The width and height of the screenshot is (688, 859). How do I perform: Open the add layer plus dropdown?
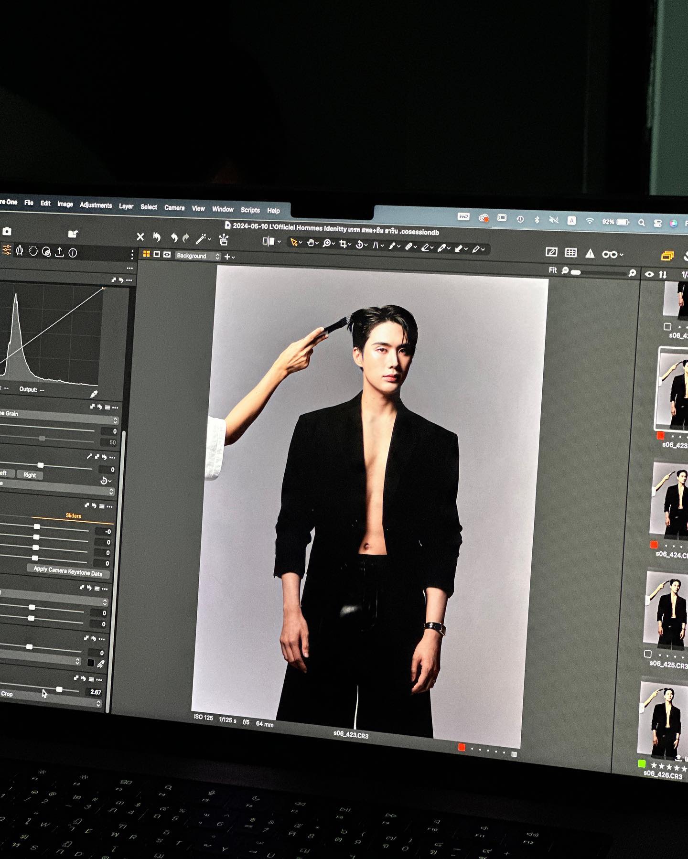[x=230, y=257]
